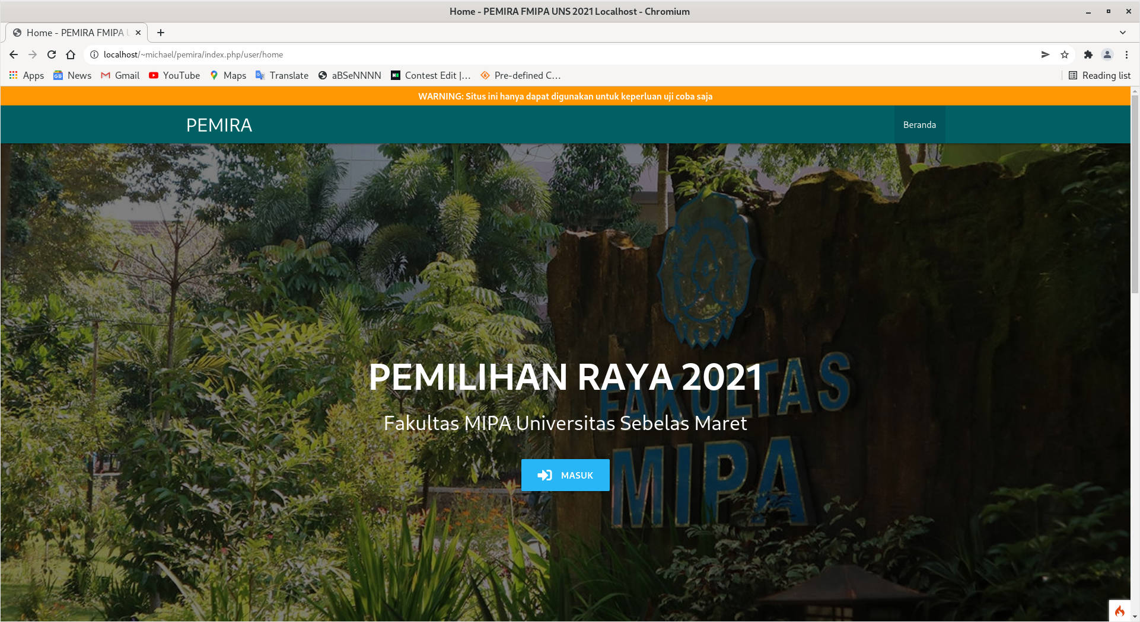The image size is (1140, 622).
Task: Click the send/share arrow icon in address bar
Action: point(1045,54)
